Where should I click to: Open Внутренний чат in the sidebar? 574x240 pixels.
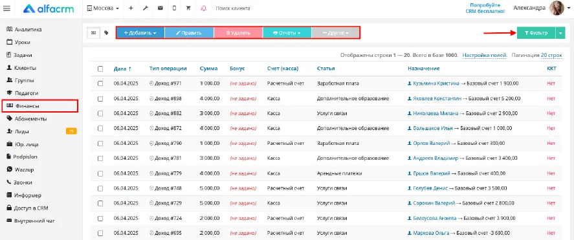[x=31, y=221]
